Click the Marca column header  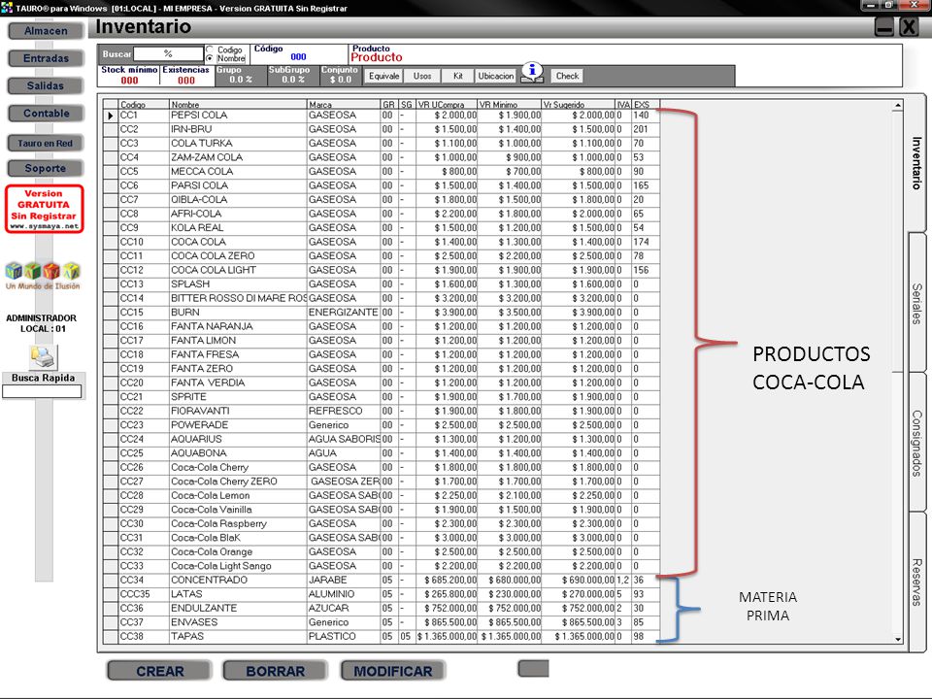click(x=344, y=105)
